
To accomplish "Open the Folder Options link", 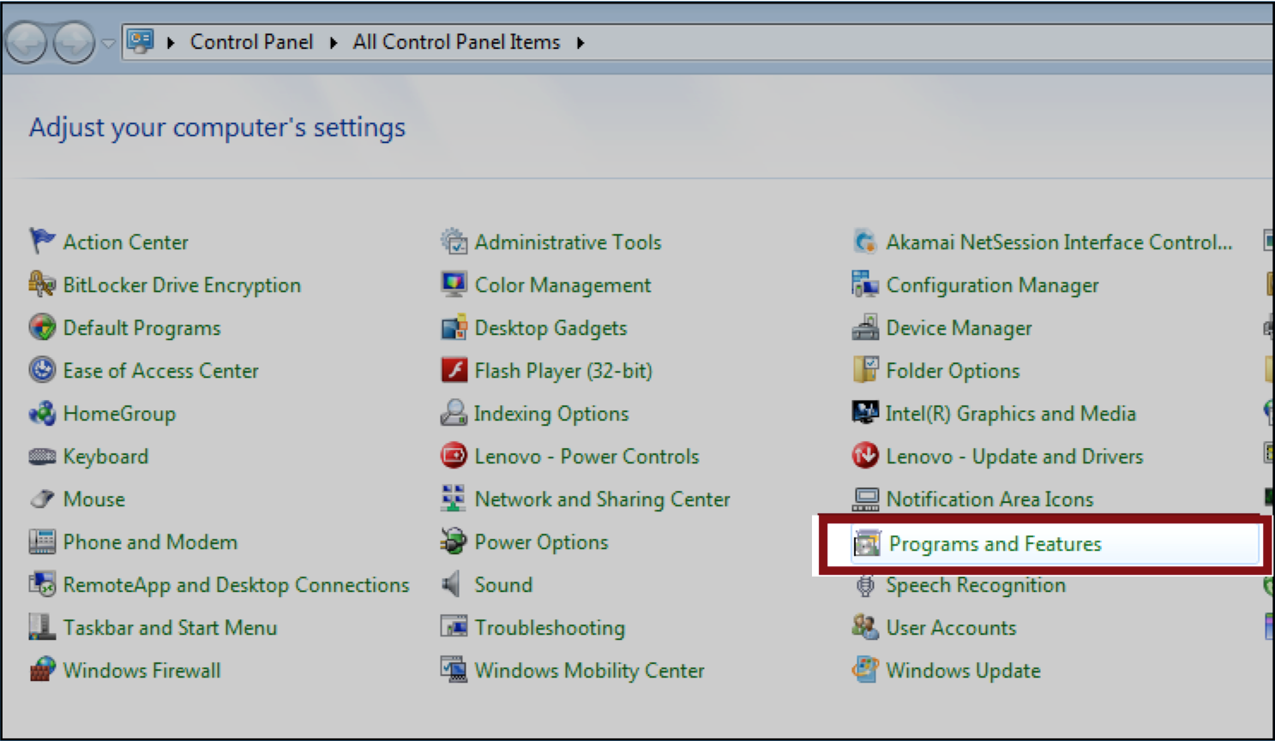I will (953, 371).
